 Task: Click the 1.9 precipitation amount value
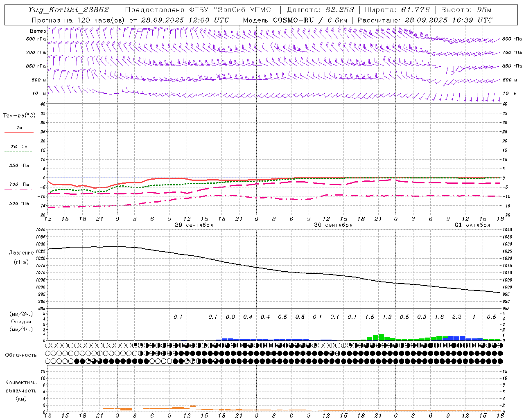tap(387, 317)
